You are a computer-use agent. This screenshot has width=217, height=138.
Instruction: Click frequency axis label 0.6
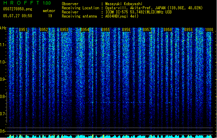[x=2, y=131]
